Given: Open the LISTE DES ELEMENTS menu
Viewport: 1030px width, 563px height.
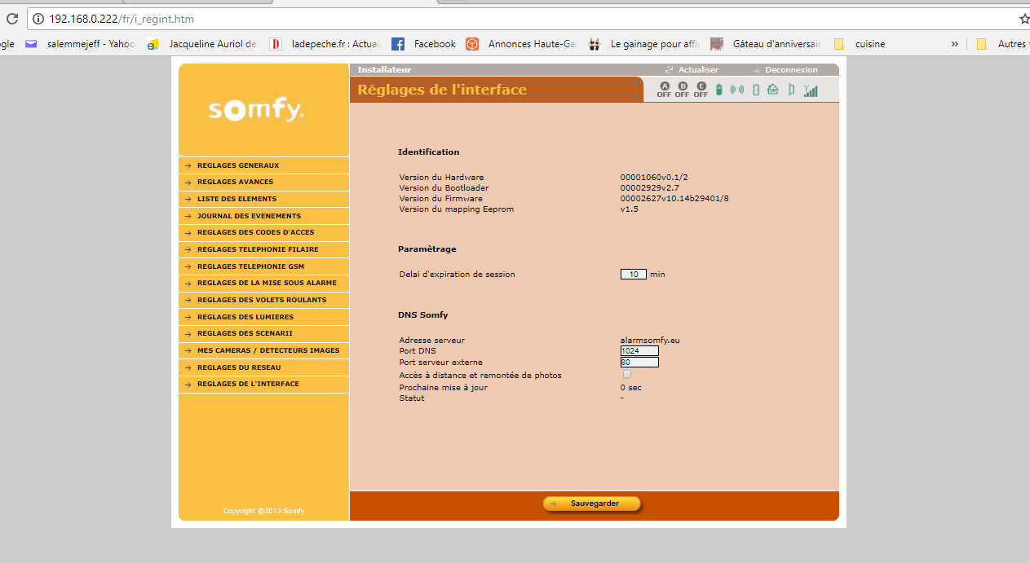Looking at the screenshot, I should [x=263, y=199].
